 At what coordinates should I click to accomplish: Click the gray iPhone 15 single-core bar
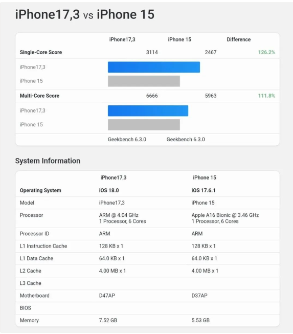[x=144, y=81]
